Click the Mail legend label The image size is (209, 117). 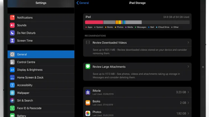coord(152,27)
